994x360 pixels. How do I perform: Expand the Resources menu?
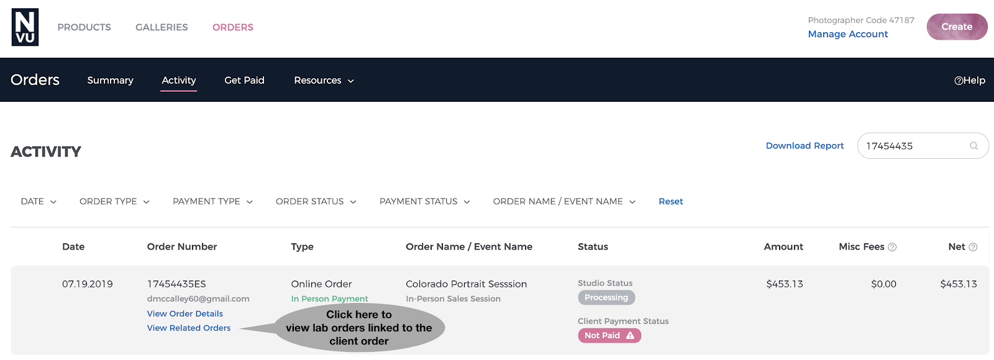click(324, 80)
